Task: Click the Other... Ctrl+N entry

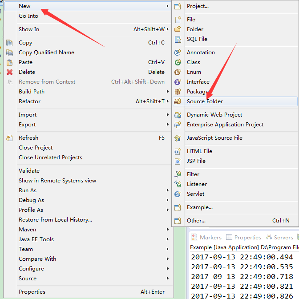Action: click(x=235, y=221)
